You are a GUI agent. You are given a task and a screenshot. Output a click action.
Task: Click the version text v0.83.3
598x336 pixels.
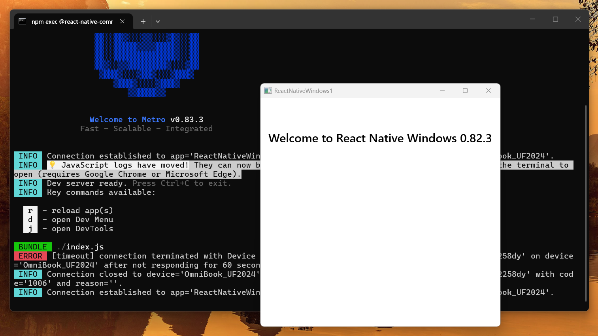click(x=187, y=119)
